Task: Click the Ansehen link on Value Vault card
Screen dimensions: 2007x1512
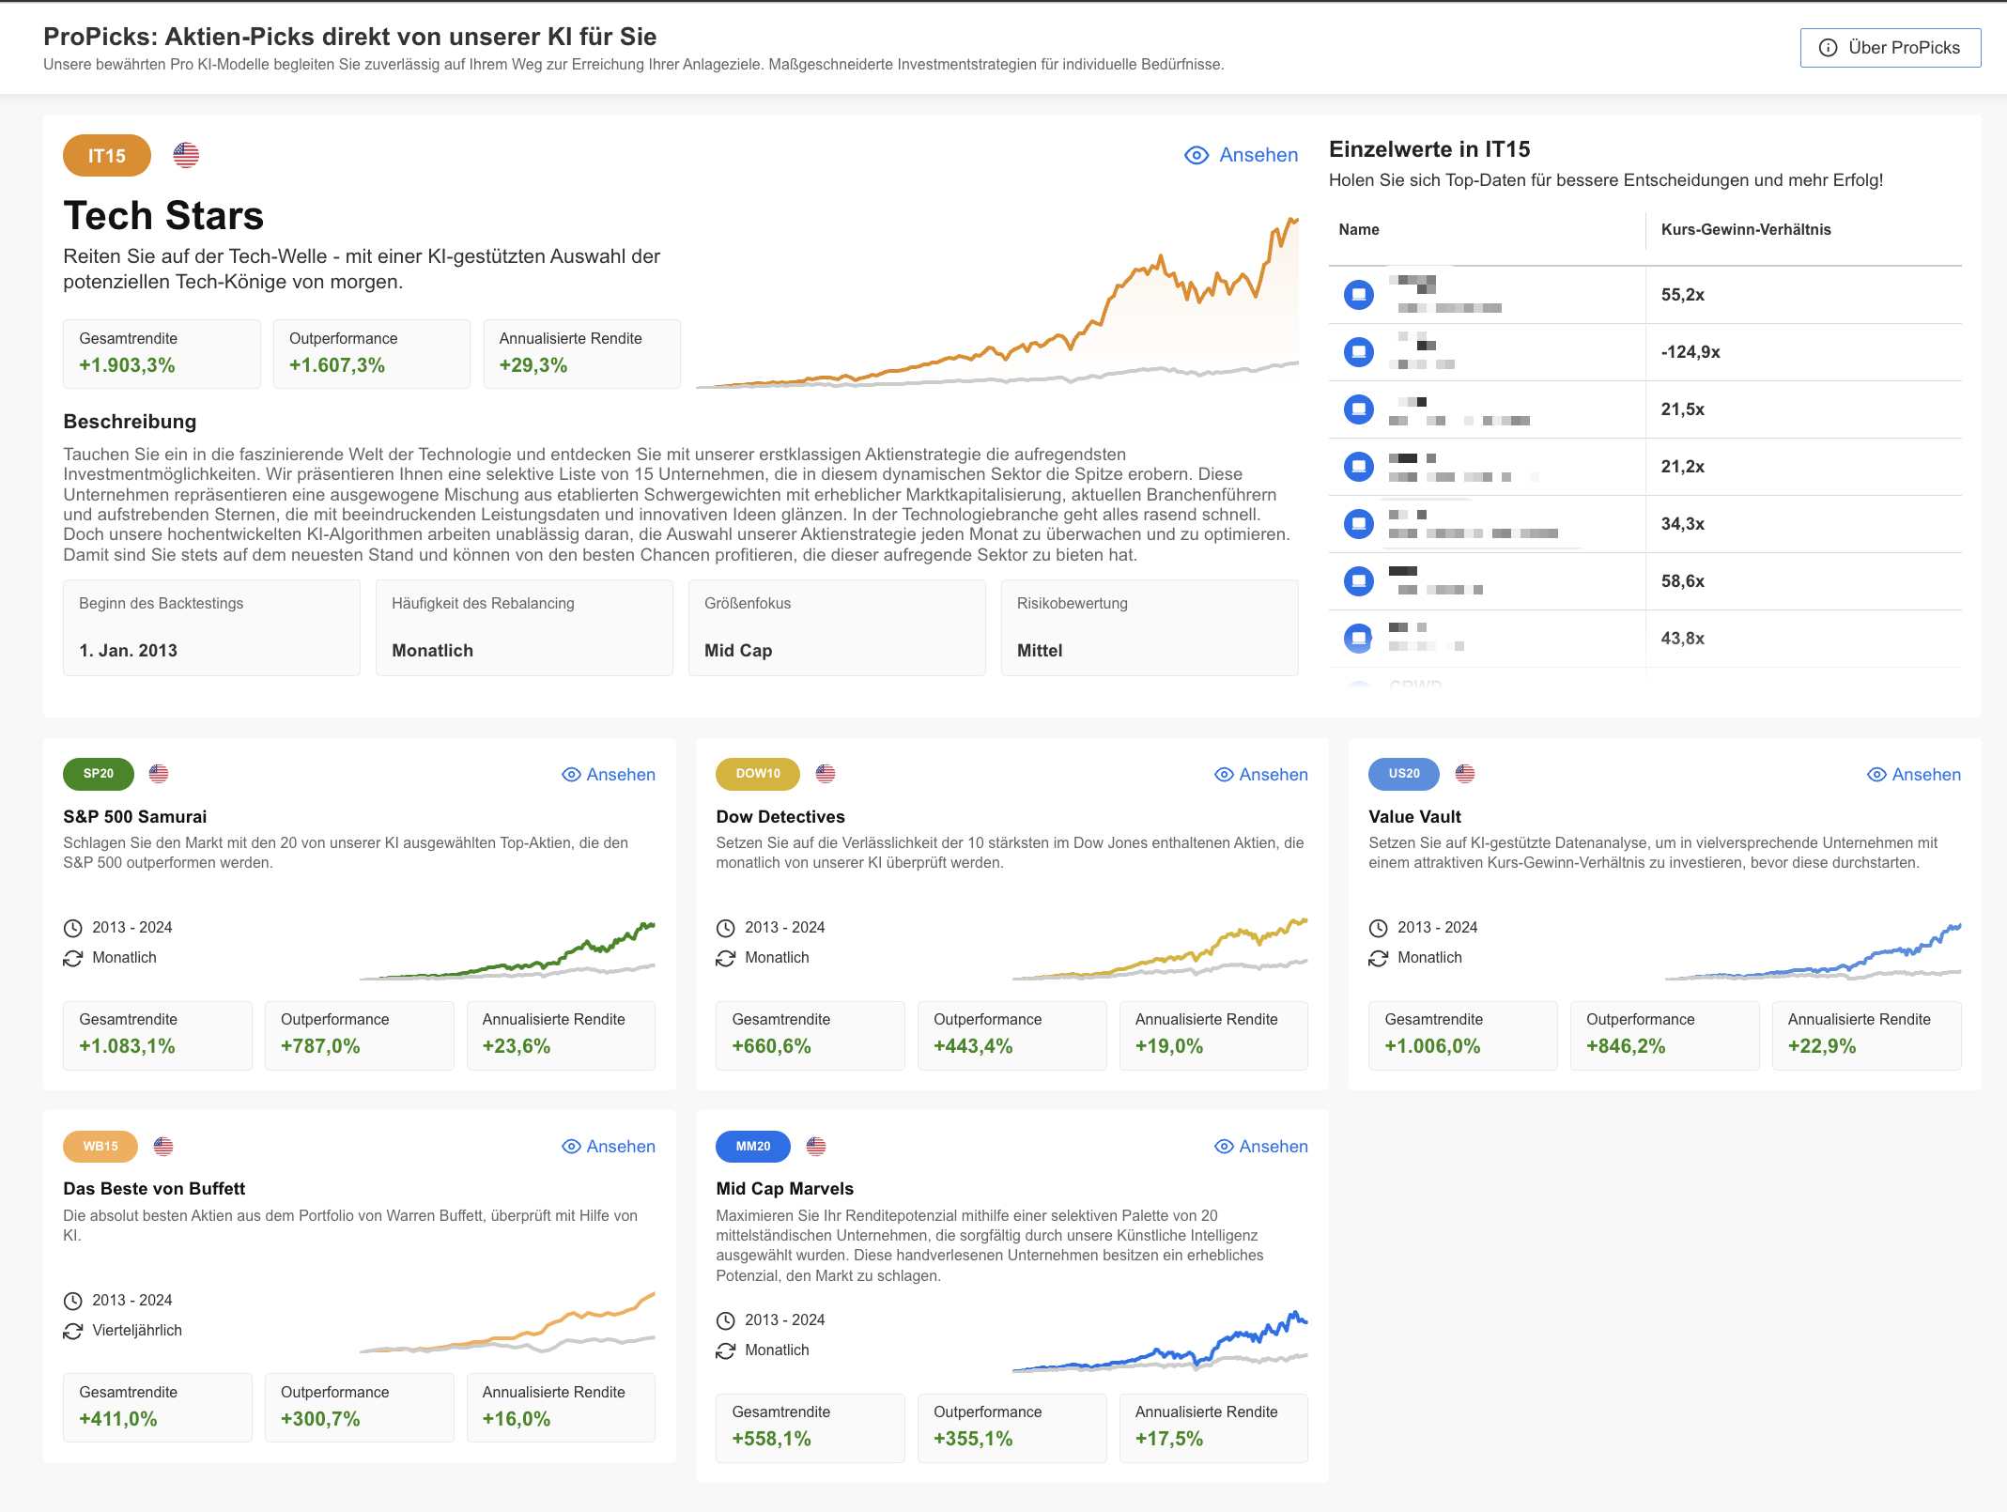Action: (1914, 775)
